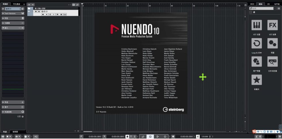Click horizontal scrollbar thumb under timeline
Image resolution: width=282 pixels, height=139 pixels.
coord(88,132)
